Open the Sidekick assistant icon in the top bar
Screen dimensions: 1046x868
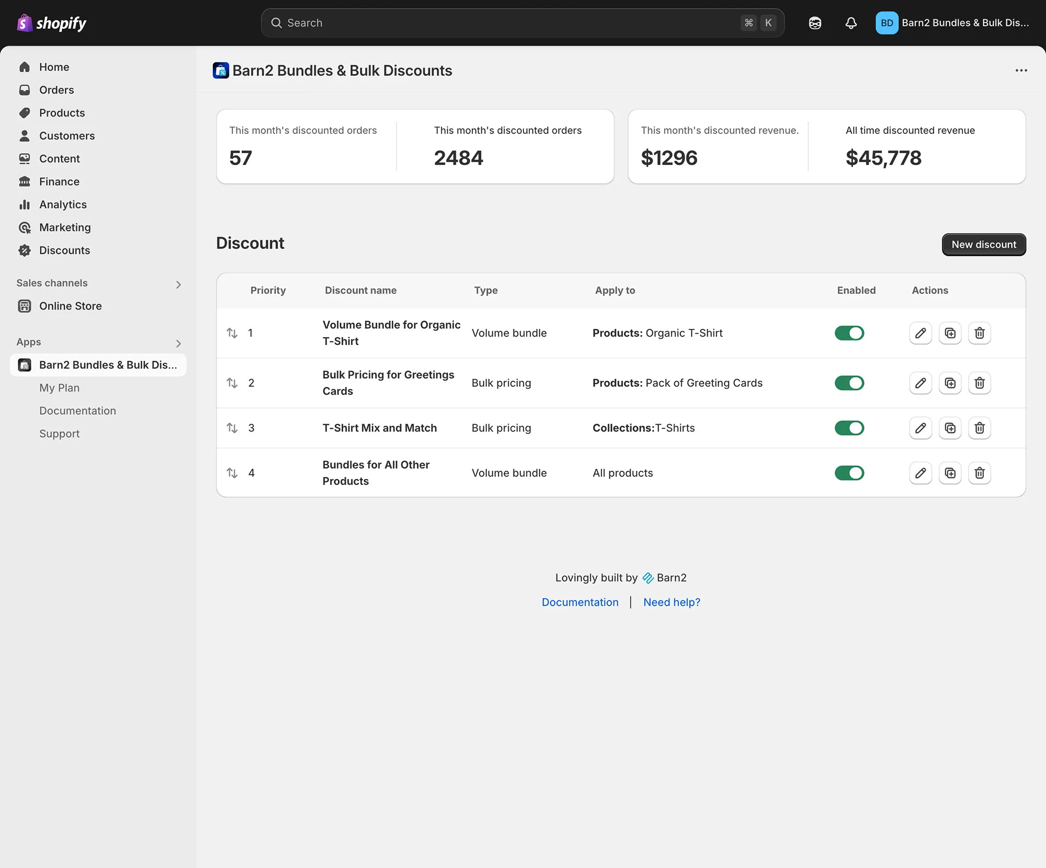(814, 23)
